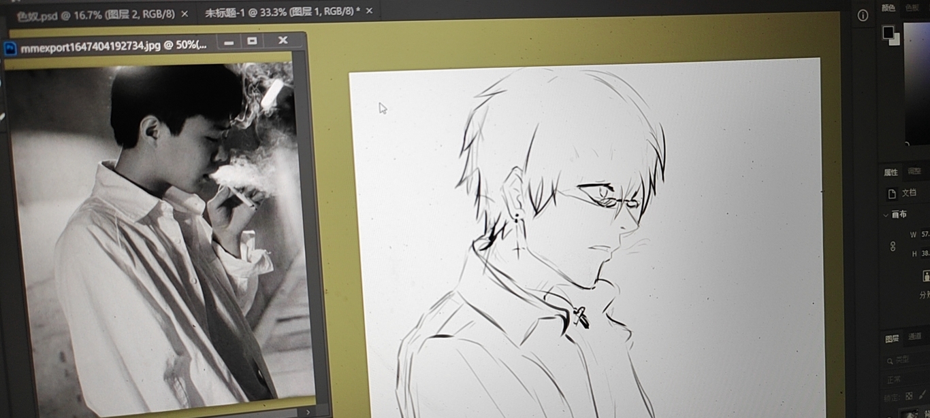Click the Photoshop icon on mmexport window

click(x=10, y=48)
